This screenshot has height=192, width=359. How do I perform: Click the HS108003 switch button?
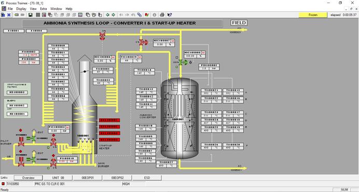pos(18,92)
